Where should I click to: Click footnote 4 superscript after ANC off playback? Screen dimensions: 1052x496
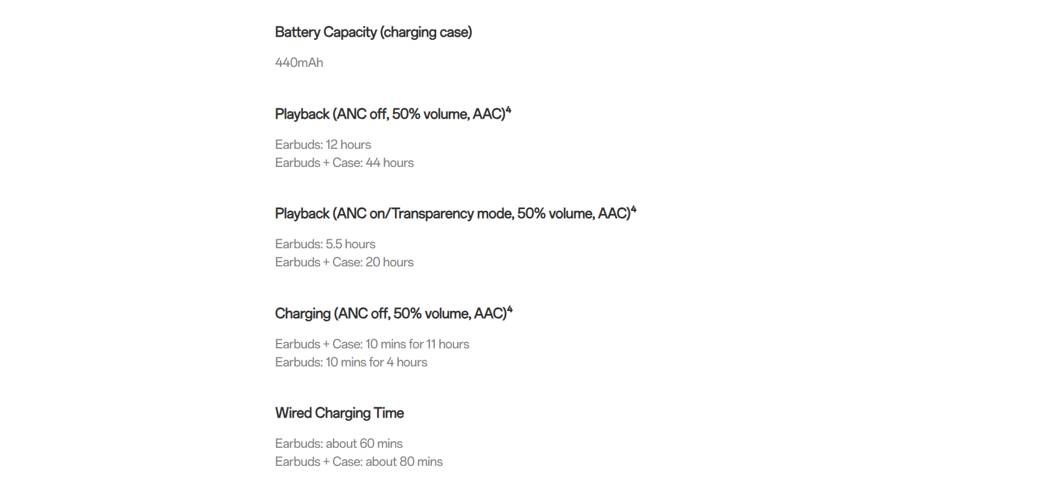coord(509,110)
